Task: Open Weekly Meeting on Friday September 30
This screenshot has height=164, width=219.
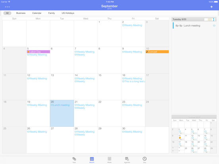Action: [132, 132]
